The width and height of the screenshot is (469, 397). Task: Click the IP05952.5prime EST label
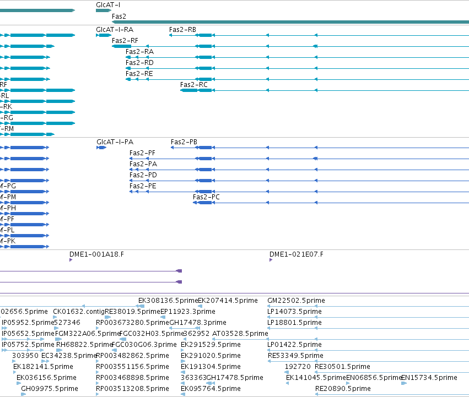[28, 323]
